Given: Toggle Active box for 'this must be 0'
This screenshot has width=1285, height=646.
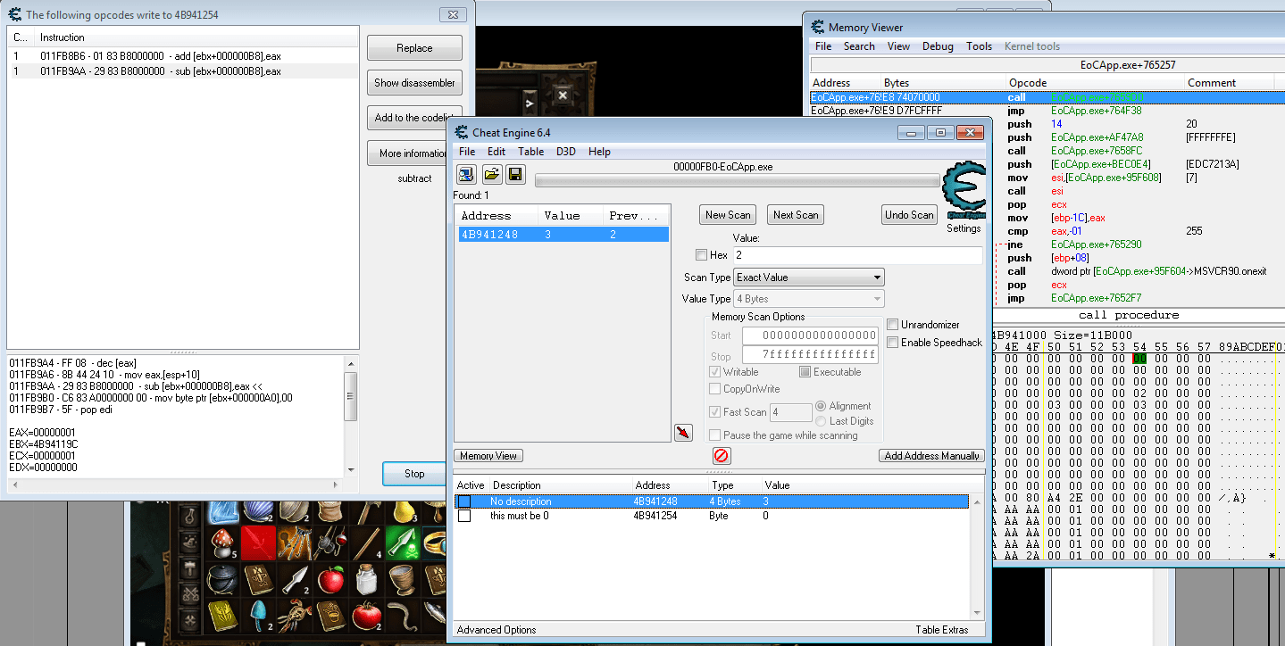Looking at the screenshot, I should [x=464, y=516].
